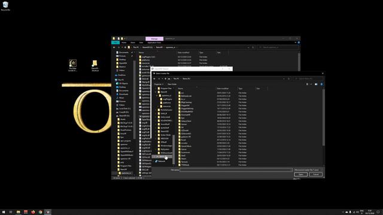Click file dialog folder tree scrollbar

pyautogui.click(x=174, y=149)
